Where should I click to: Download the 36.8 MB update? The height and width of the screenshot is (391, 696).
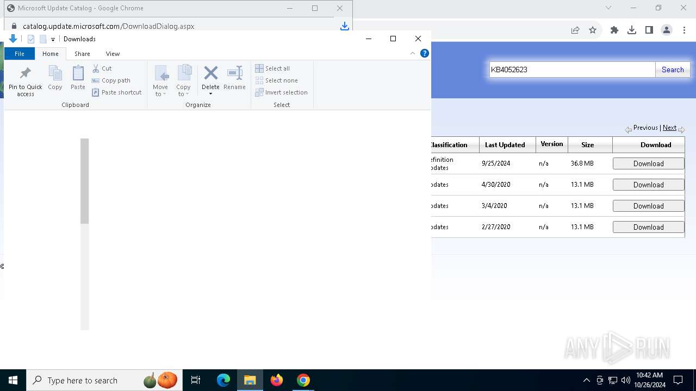648,163
